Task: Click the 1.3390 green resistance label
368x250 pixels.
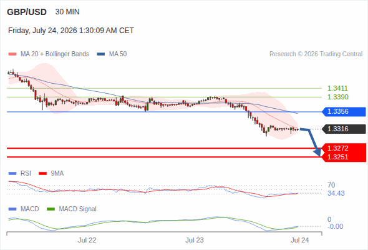Action: pyautogui.click(x=337, y=97)
